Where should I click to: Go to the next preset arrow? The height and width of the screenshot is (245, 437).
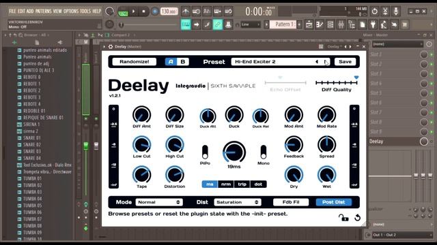click(x=326, y=62)
